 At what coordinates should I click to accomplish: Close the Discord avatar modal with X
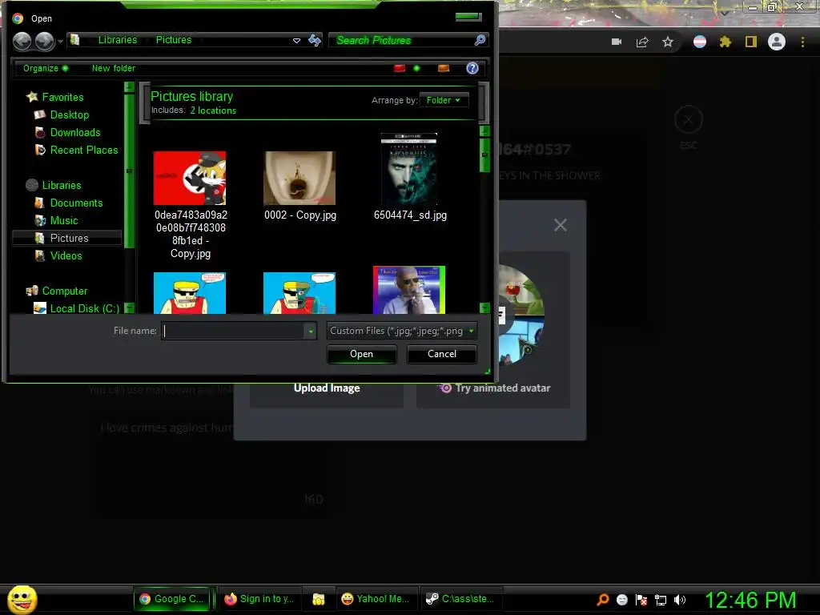[560, 225]
